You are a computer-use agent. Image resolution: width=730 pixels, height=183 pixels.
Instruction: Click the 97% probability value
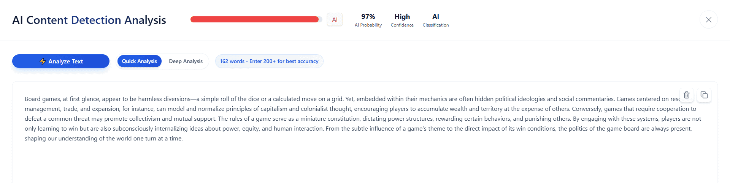tap(368, 17)
